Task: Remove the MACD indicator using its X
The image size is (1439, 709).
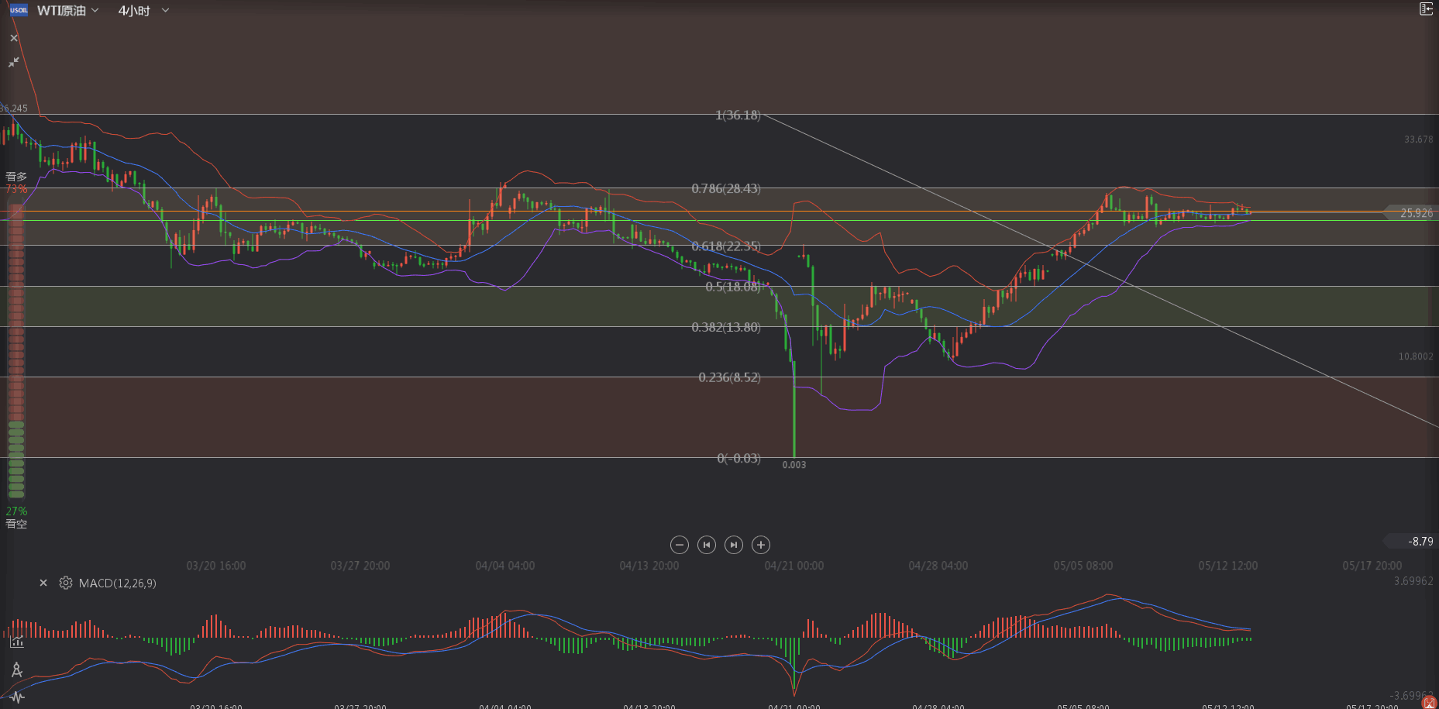Action: pyautogui.click(x=43, y=583)
